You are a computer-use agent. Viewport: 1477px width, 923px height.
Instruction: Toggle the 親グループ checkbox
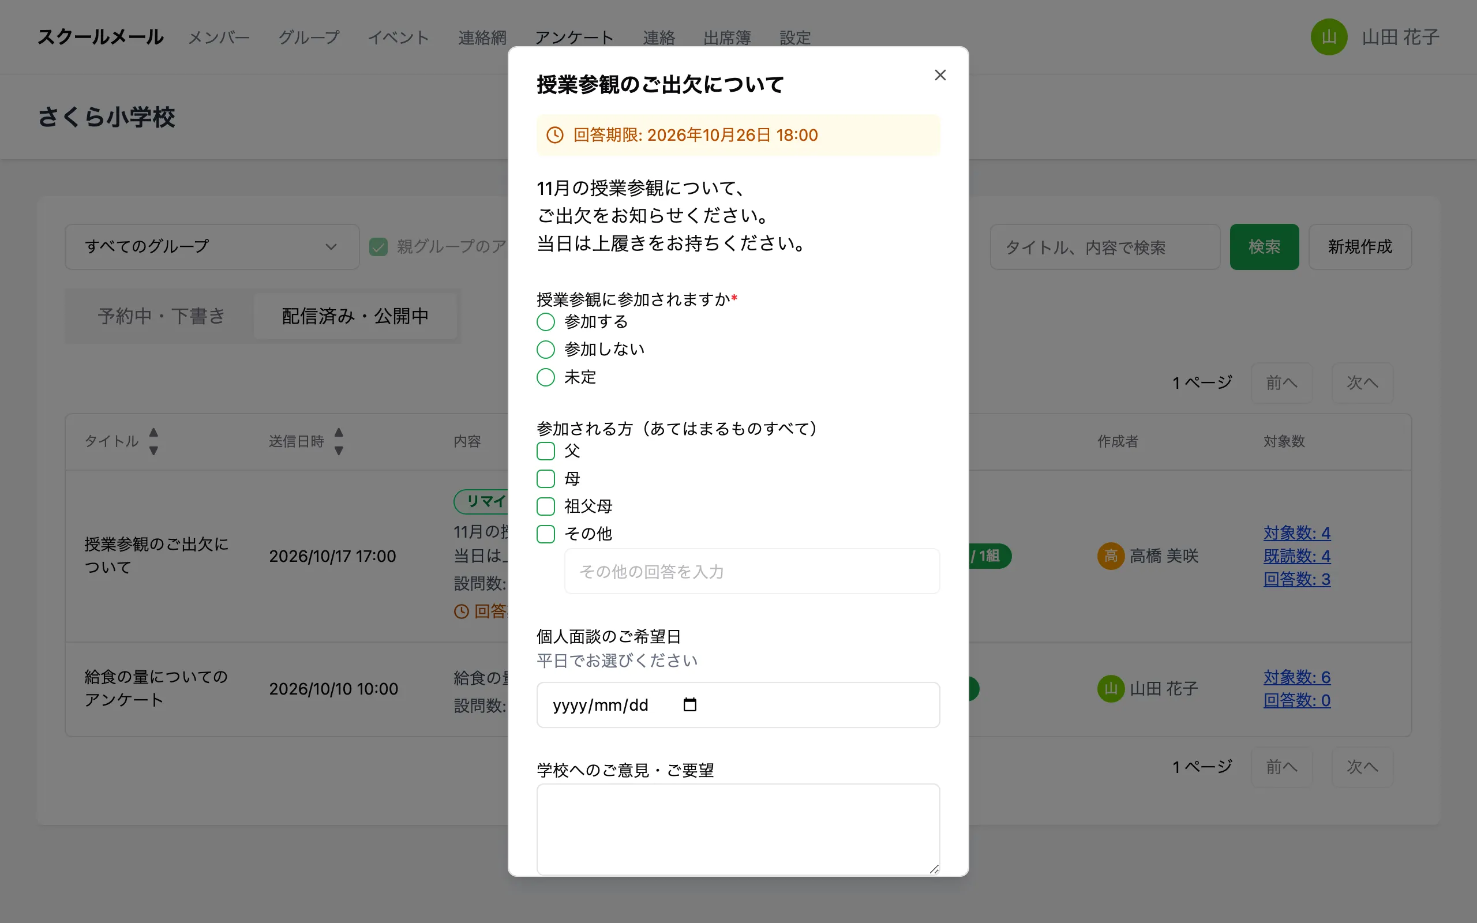click(378, 247)
